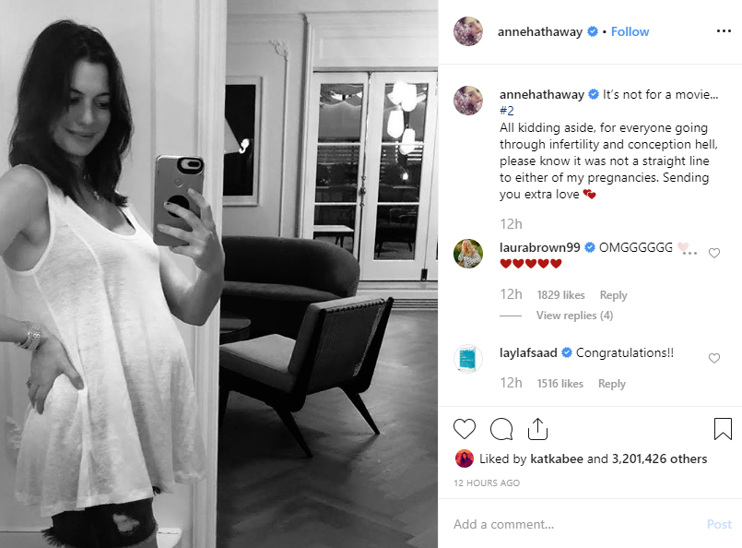
Task: Like laurabrown99's comment with the small heart
Action: point(714,253)
